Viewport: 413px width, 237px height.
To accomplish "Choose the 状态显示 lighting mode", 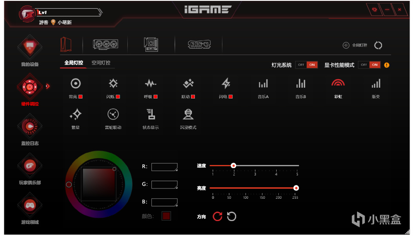I will (151, 119).
